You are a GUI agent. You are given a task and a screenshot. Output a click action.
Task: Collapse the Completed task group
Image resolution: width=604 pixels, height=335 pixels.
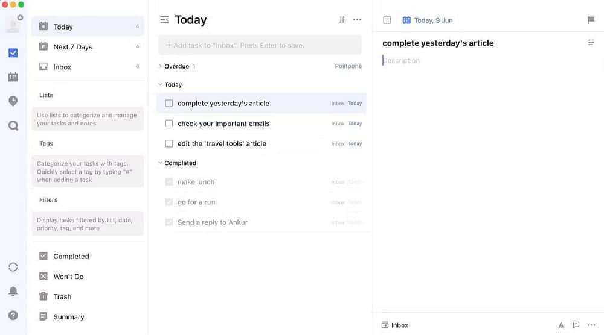click(x=160, y=163)
